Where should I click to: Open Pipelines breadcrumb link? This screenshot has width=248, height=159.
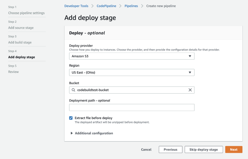pyautogui.click(x=131, y=6)
